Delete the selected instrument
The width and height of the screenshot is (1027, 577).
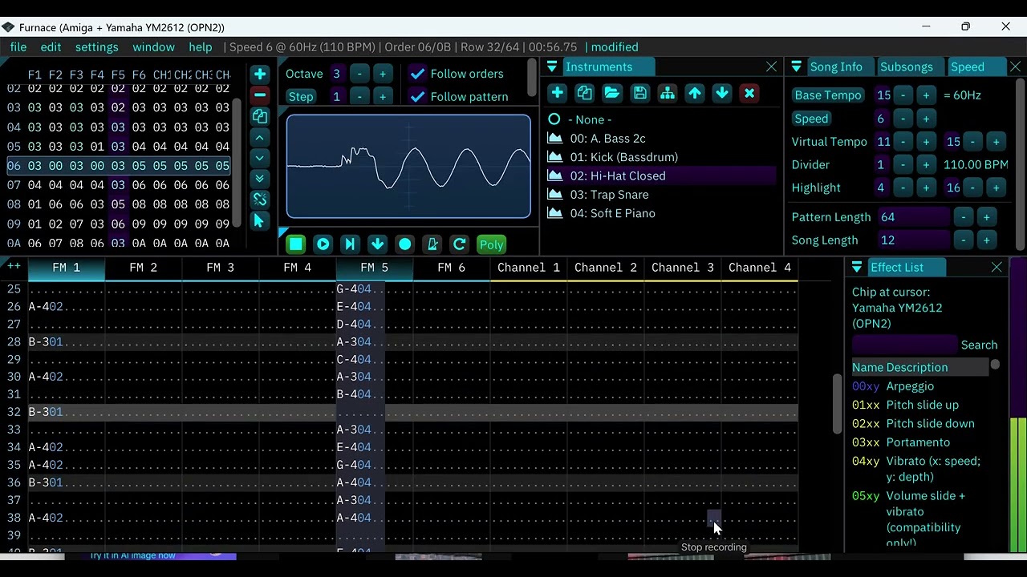(x=749, y=94)
